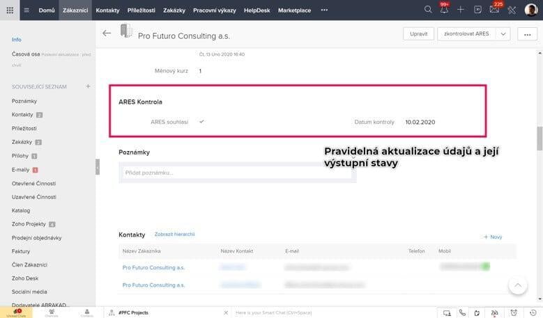Click the page vertical scrollbar thumb

pos(540,138)
